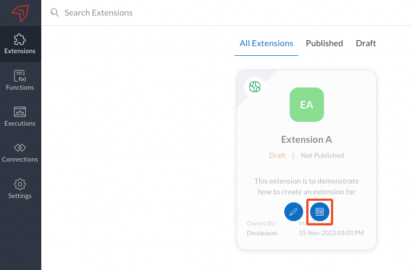Click the extension description text
412x270 pixels.
point(306,186)
